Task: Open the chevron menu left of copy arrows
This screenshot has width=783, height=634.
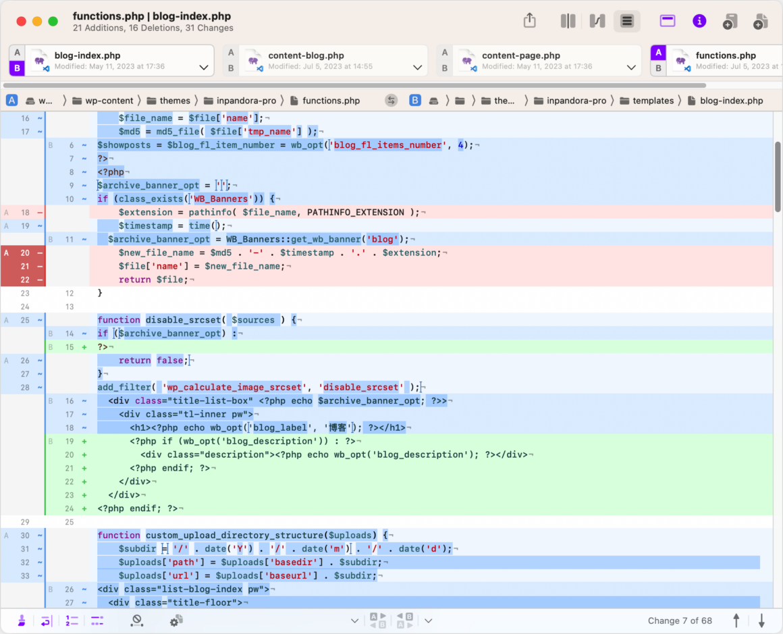Action: [x=354, y=621]
